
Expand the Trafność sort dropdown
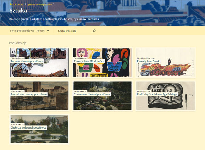[42, 31]
